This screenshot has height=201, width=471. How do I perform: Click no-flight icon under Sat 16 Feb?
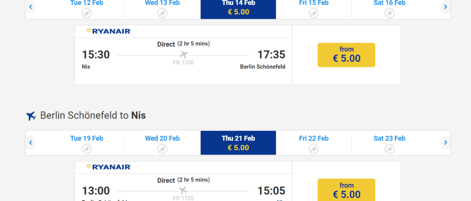(389, 13)
